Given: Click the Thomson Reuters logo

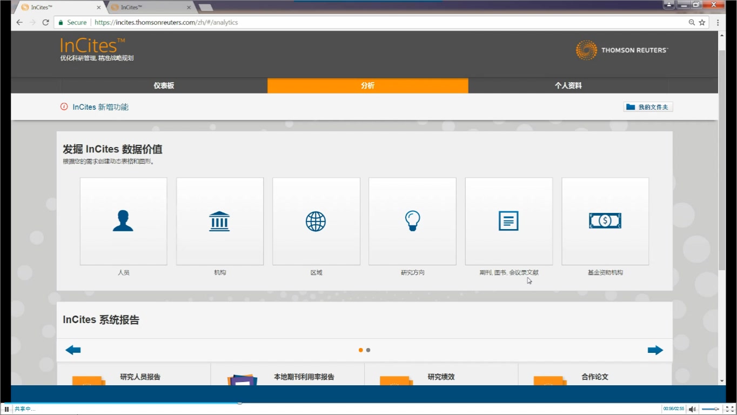Looking at the screenshot, I should pos(622,50).
